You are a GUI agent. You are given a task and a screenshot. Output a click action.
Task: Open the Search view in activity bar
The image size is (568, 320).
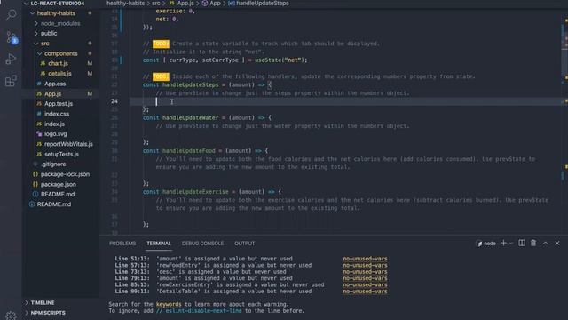coord(12,15)
